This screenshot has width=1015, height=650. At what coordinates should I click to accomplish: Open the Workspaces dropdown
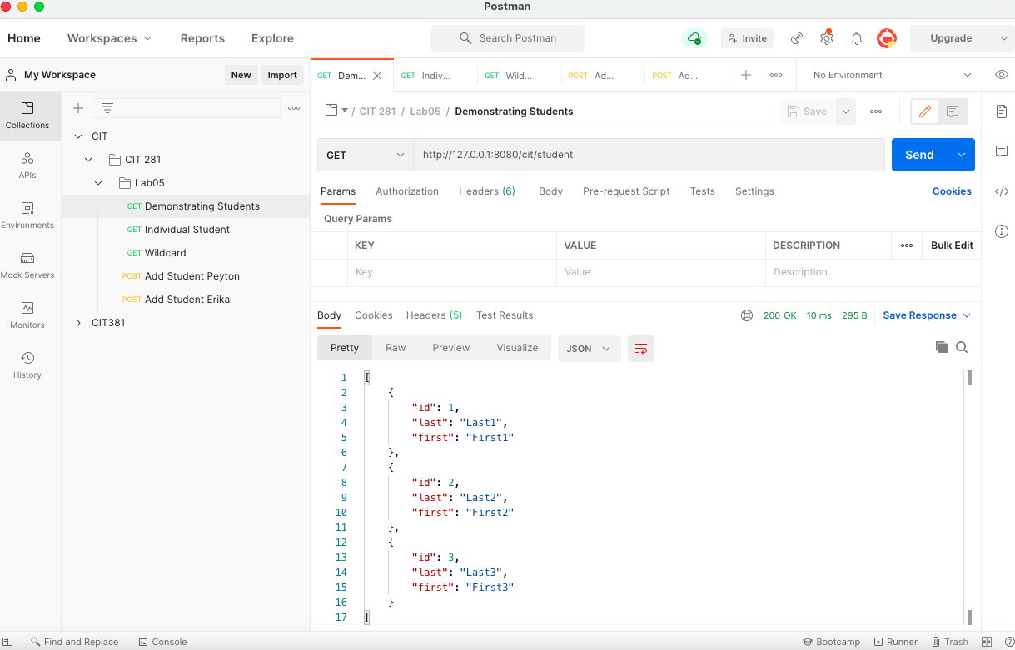coord(109,38)
